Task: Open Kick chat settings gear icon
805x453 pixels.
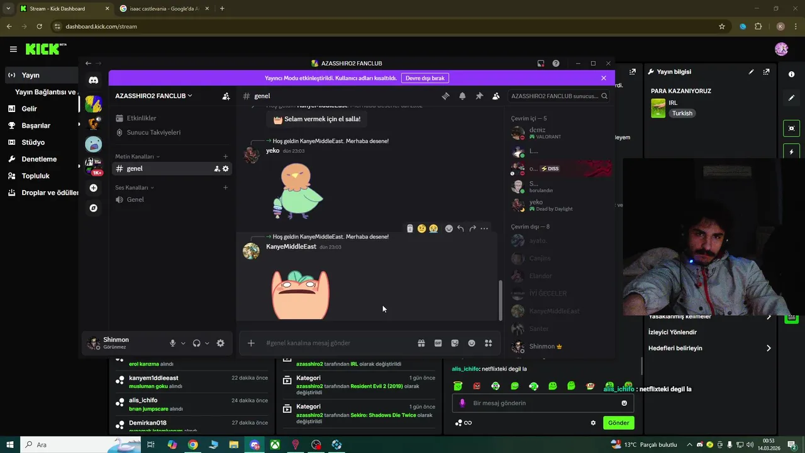Action: click(593, 423)
